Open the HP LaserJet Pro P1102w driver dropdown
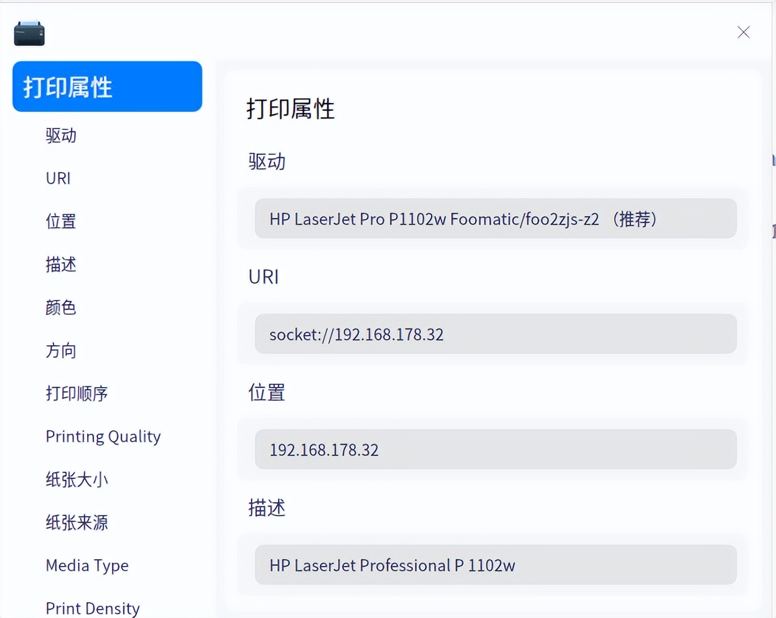 [496, 219]
